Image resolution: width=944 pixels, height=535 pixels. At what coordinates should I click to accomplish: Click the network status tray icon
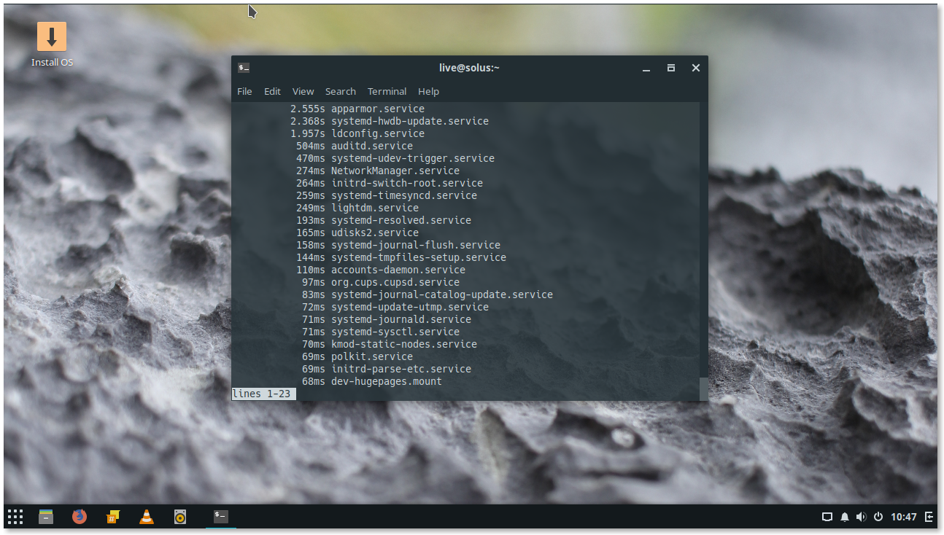point(827,517)
